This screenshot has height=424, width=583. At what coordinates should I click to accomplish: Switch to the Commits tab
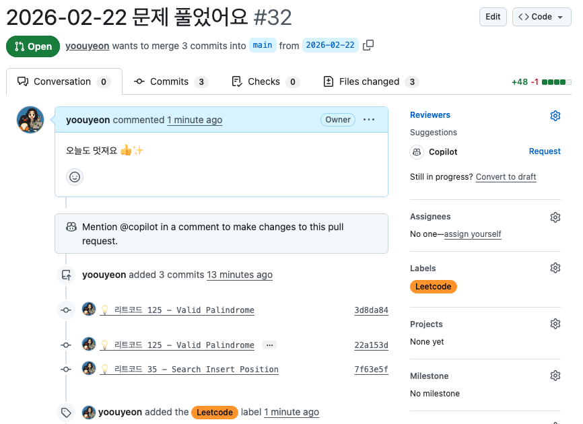coord(171,82)
